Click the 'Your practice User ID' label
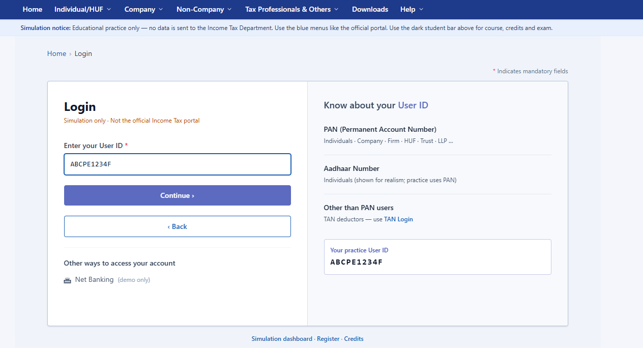The height and width of the screenshot is (348, 643). [359, 250]
